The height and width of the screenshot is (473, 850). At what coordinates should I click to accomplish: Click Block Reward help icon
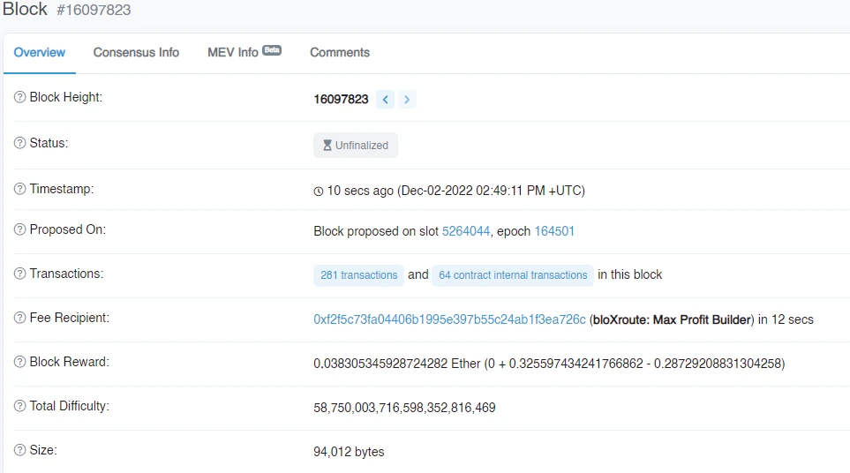tap(19, 362)
